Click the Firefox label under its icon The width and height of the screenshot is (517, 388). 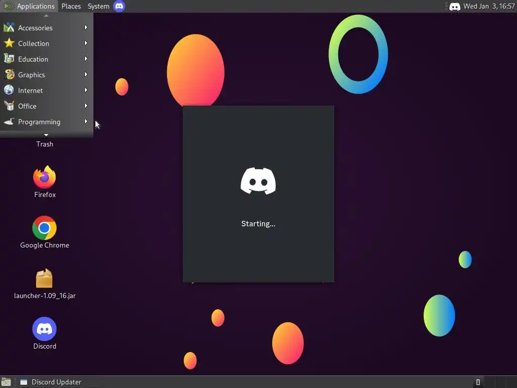pyautogui.click(x=45, y=195)
